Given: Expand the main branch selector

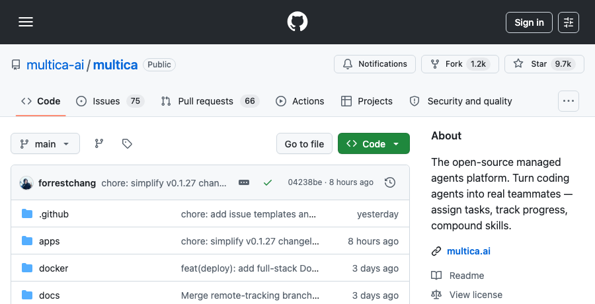Looking at the screenshot, I should click(45, 143).
